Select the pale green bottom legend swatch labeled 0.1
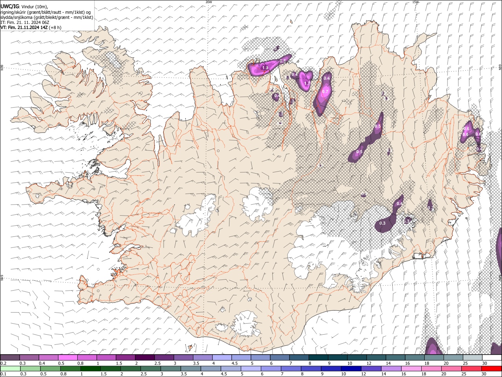Screen dimensions: 502x377 click(x=10, y=368)
